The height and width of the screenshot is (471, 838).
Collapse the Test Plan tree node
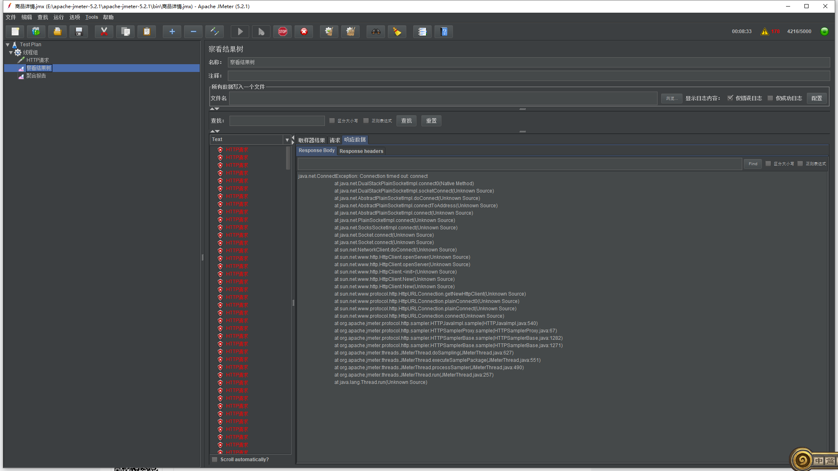(x=8, y=45)
